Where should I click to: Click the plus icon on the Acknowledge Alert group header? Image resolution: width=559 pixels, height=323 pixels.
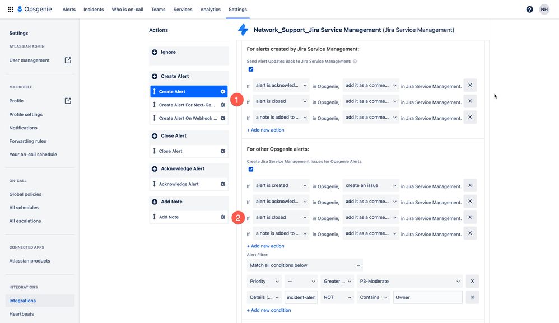[x=155, y=169]
